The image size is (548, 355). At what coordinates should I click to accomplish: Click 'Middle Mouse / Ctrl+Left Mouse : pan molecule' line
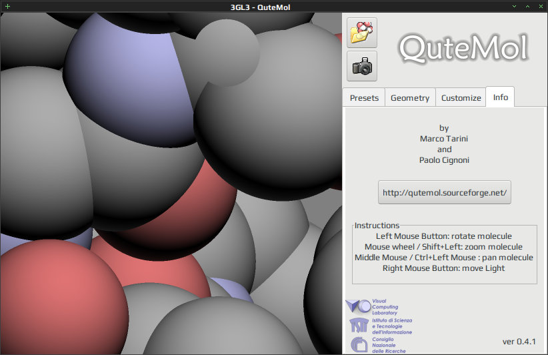[444, 258]
